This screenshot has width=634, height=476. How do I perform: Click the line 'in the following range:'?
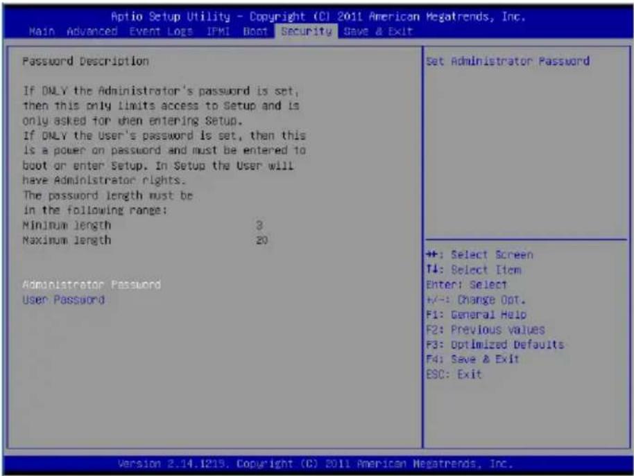click(x=94, y=211)
